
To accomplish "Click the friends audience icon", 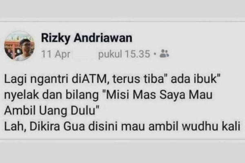I will click(x=164, y=54).
